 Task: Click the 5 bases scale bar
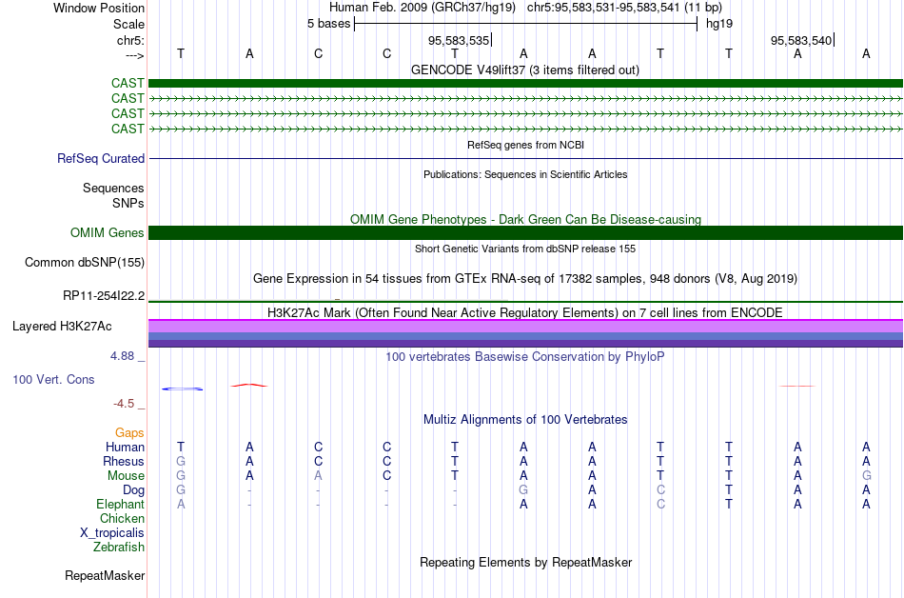point(526,24)
